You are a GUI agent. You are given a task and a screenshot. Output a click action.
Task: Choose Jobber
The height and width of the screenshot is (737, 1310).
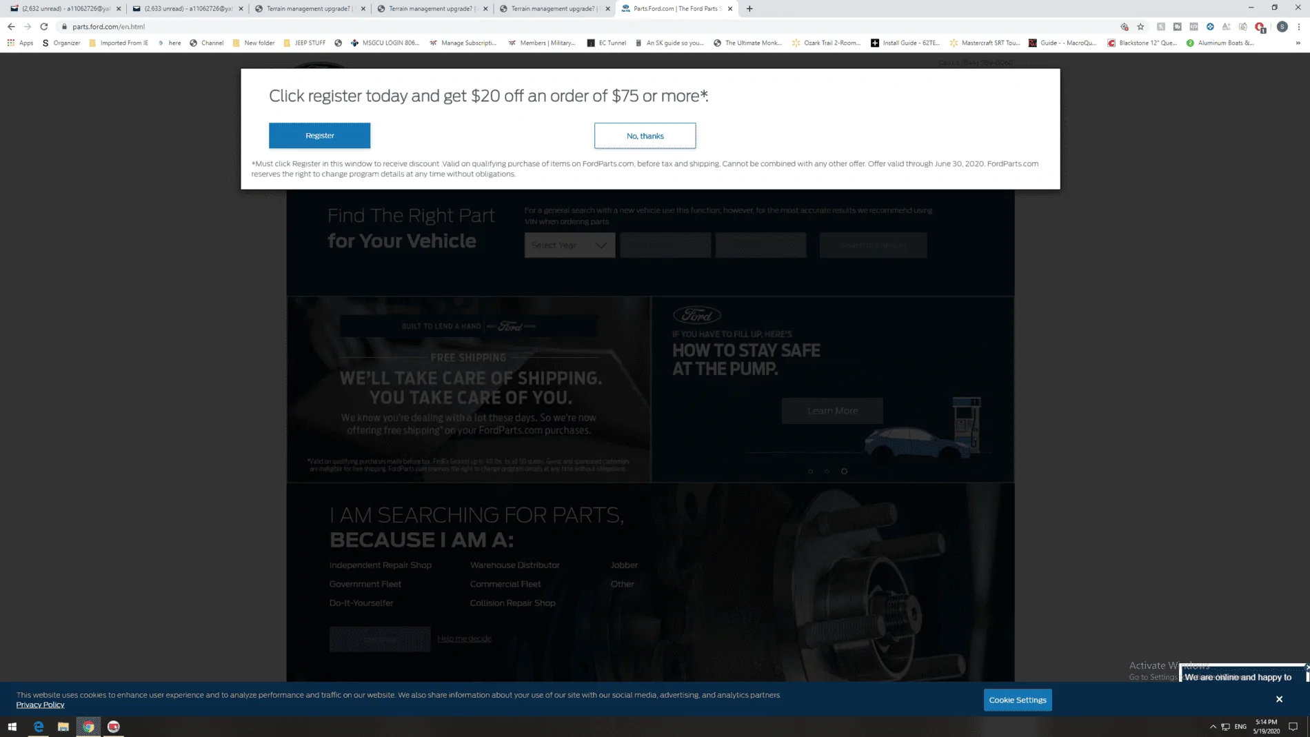click(x=624, y=565)
